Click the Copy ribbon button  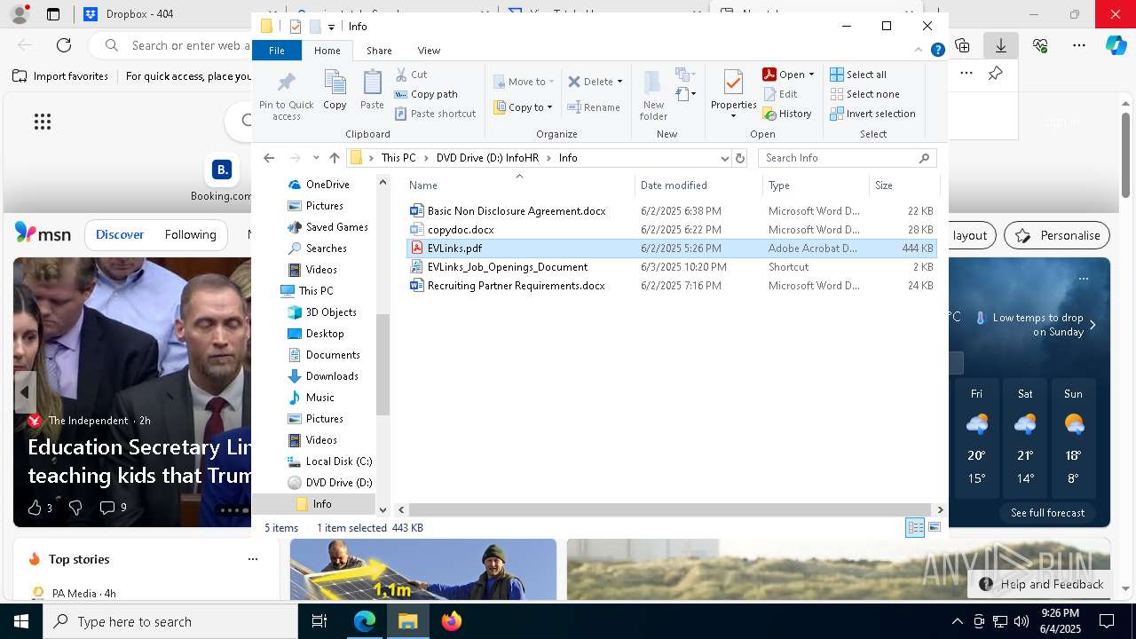335,91
